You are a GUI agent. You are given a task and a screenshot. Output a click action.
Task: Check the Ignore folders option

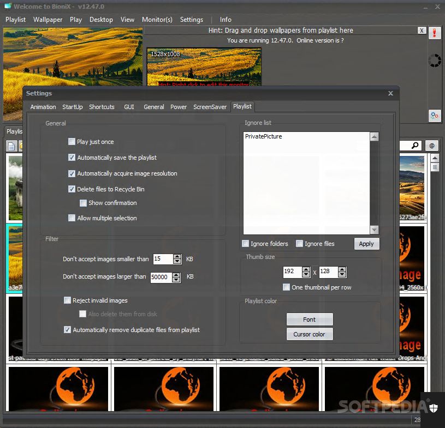(x=245, y=244)
